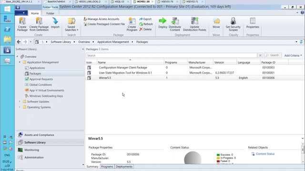Screen dimensions: 305x171
Task: Click Application Management in breadcrumb
Action: click(x=113, y=42)
